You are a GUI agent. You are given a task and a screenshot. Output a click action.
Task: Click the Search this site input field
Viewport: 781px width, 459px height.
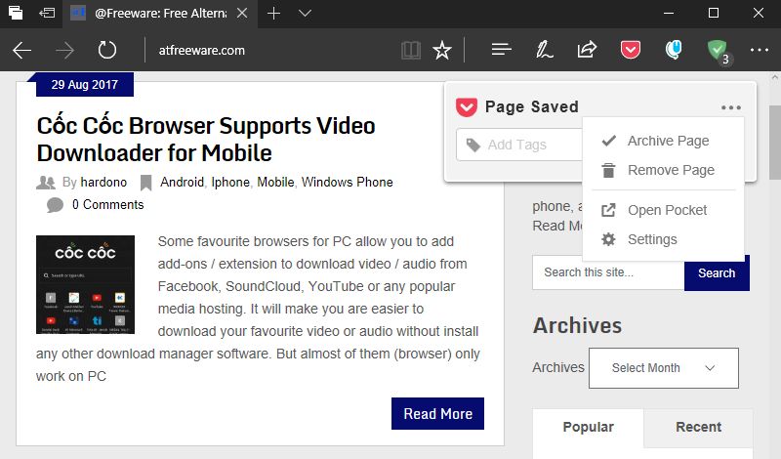point(607,272)
